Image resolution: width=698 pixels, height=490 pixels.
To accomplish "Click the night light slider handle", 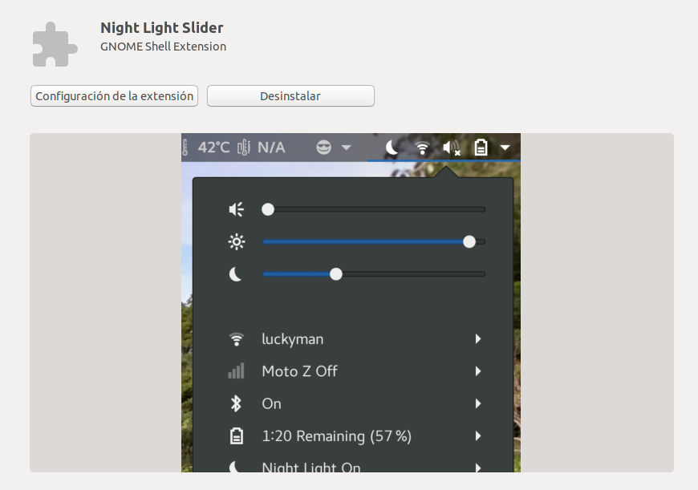I will click(x=336, y=274).
